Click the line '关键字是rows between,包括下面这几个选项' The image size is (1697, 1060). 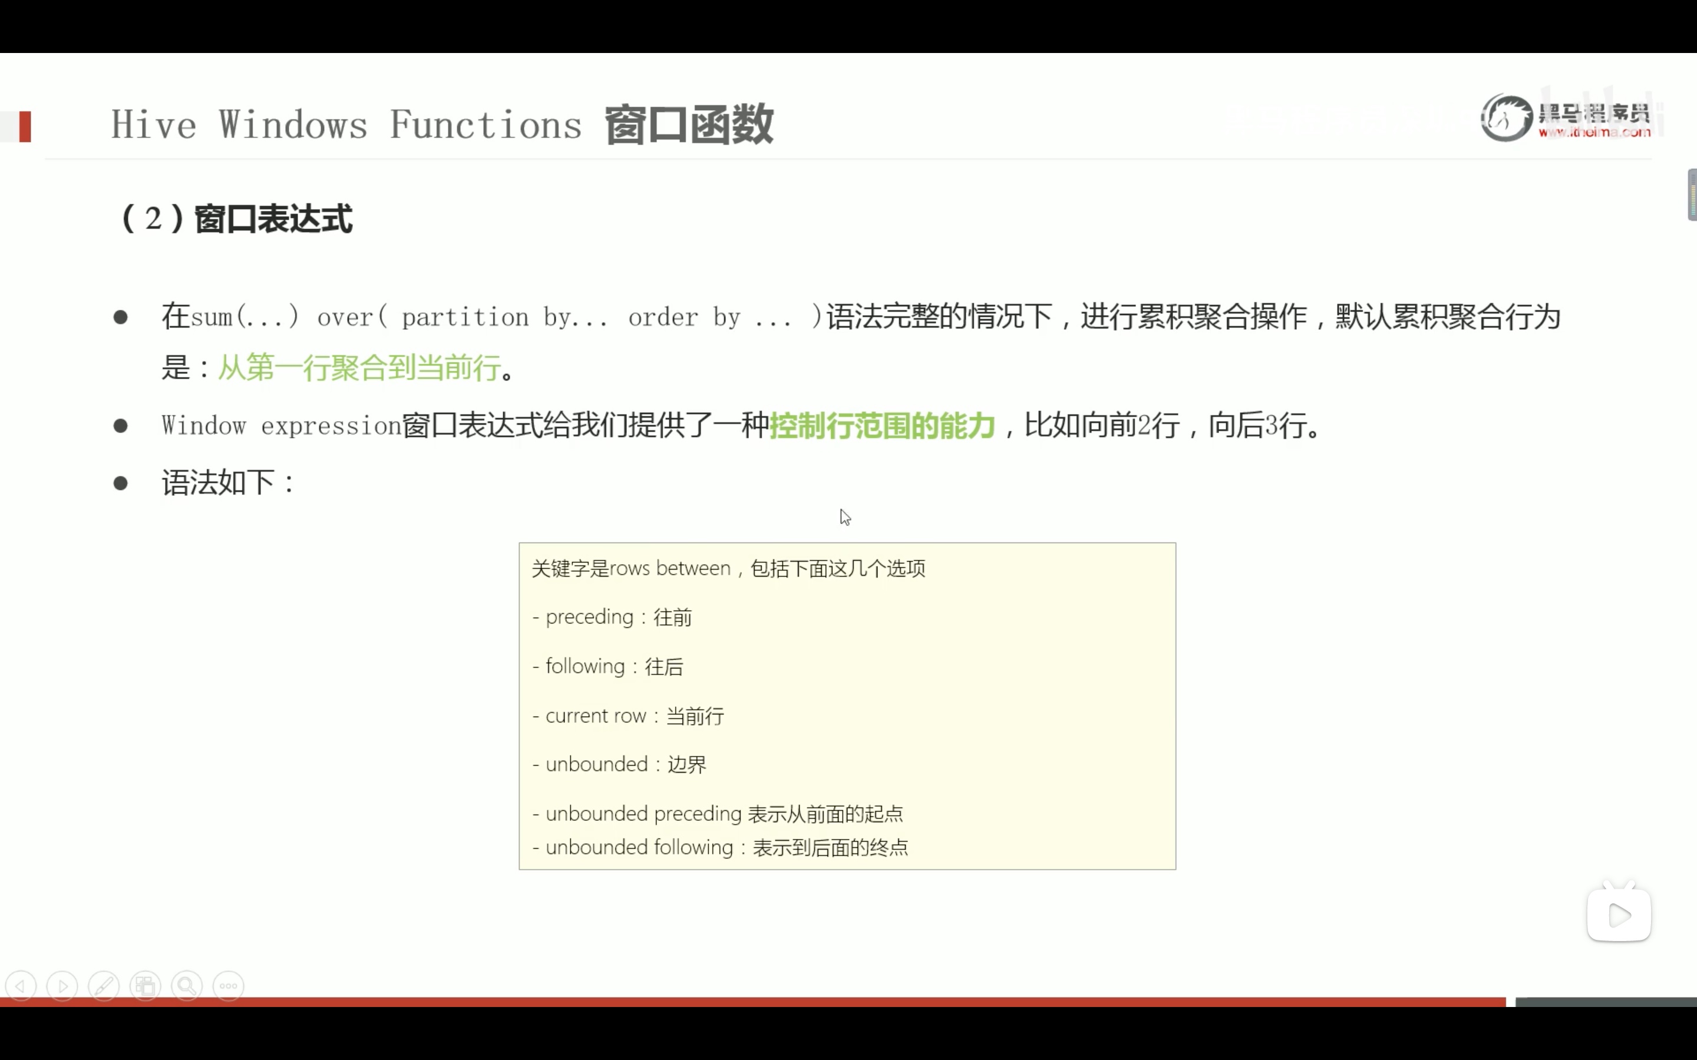tap(728, 568)
